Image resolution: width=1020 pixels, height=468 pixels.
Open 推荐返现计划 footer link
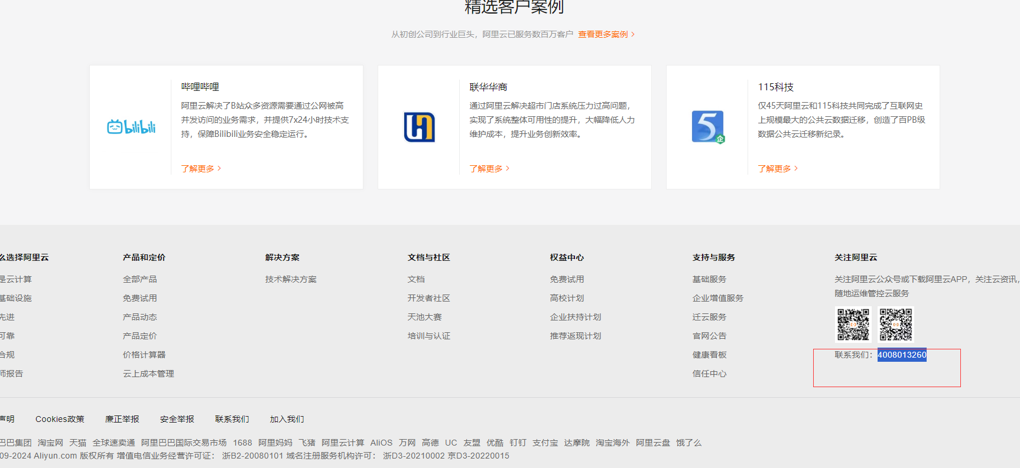coord(576,336)
